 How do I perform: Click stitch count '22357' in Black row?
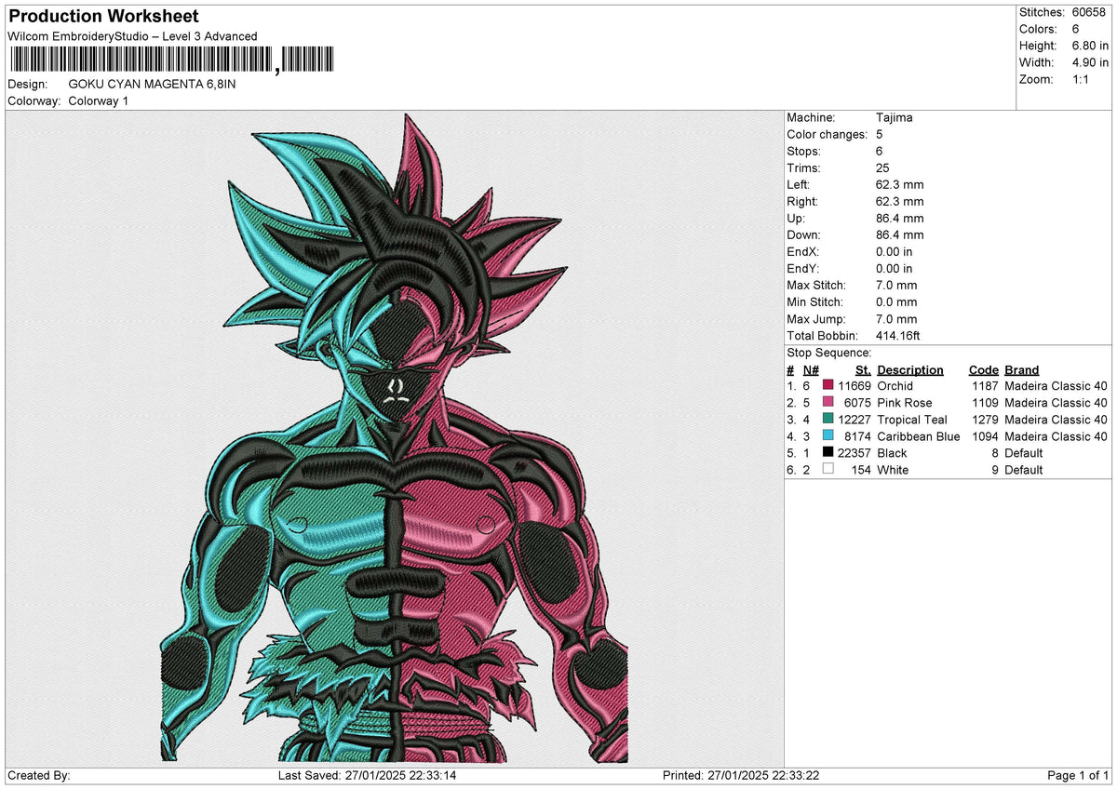pyautogui.click(x=855, y=452)
